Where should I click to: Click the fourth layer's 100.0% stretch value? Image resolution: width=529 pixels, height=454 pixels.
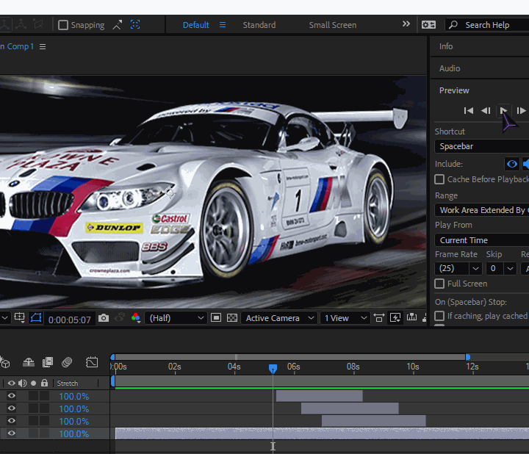coord(74,433)
